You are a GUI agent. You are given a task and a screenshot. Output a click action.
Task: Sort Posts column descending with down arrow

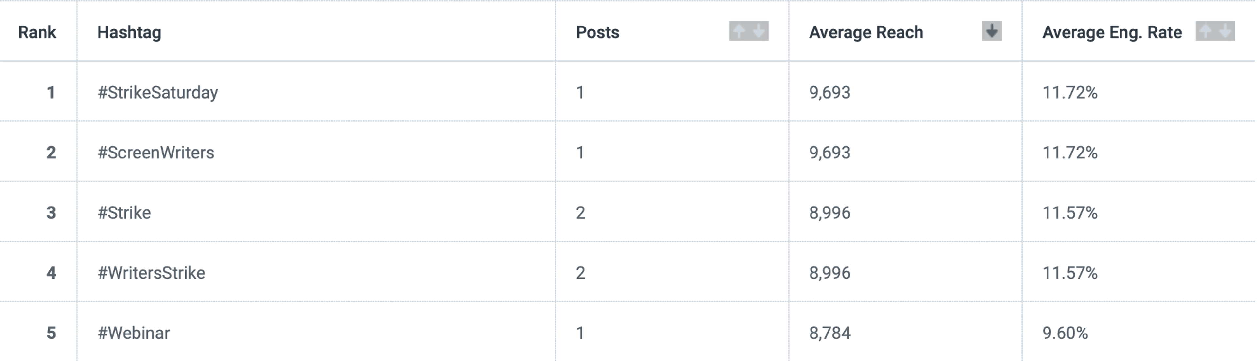coord(759,31)
